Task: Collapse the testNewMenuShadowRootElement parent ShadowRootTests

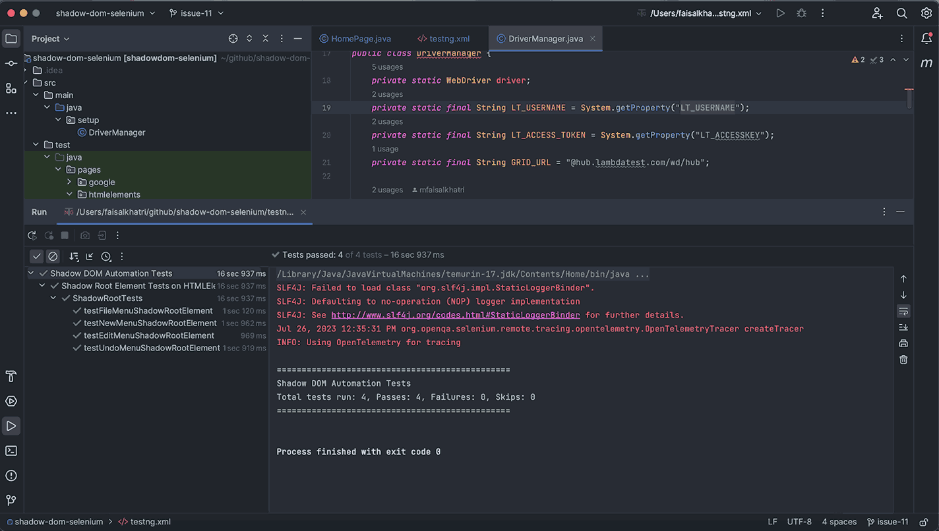Action: (52, 298)
